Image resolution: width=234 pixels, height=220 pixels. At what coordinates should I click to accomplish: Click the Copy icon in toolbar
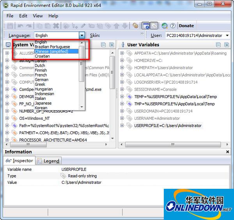tap(39, 26)
